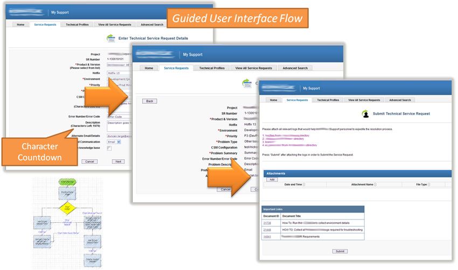Sort attachments by Date and Time column
458x270 pixels.
(x=304, y=184)
